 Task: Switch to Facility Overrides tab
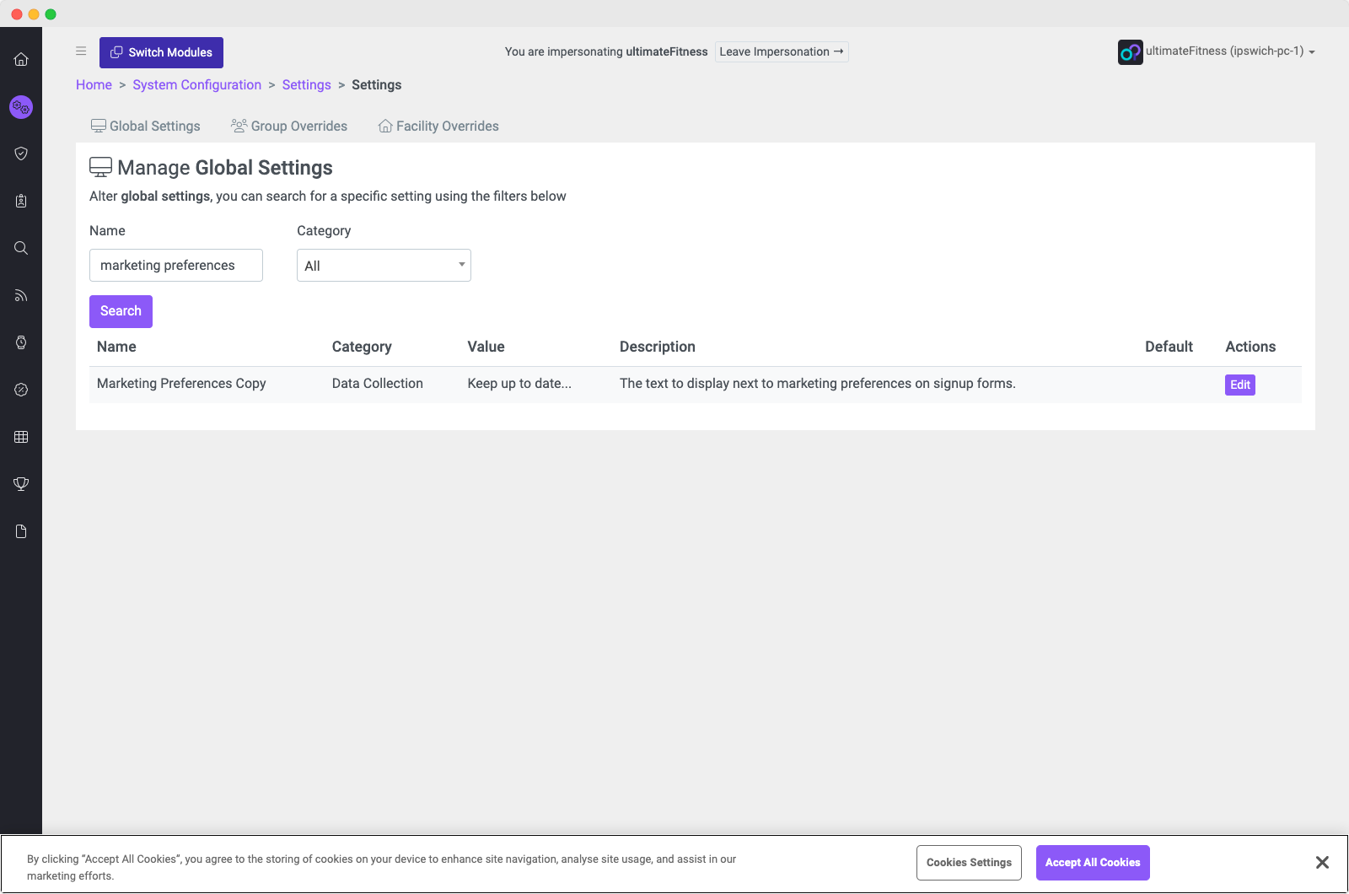[438, 126]
